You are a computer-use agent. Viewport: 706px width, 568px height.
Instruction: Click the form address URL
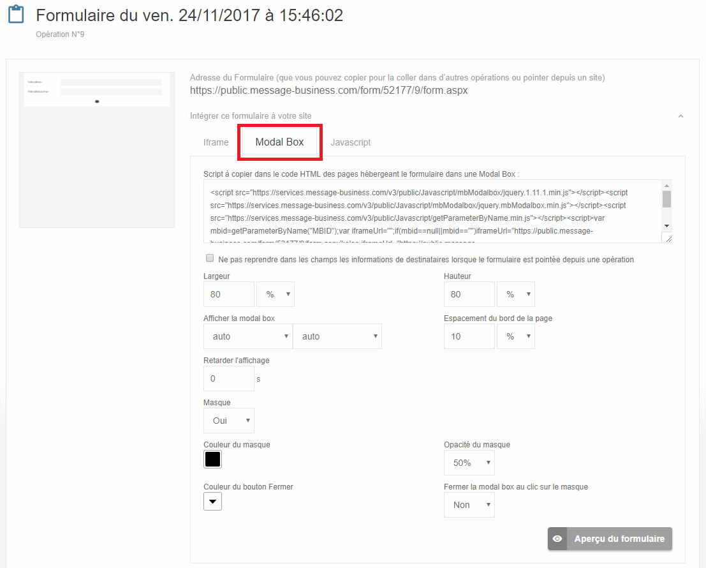pyautogui.click(x=328, y=91)
